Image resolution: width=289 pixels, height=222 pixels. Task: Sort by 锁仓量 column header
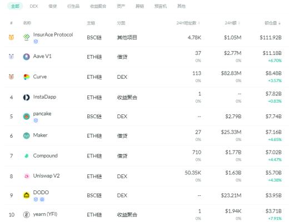(x=272, y=23)
